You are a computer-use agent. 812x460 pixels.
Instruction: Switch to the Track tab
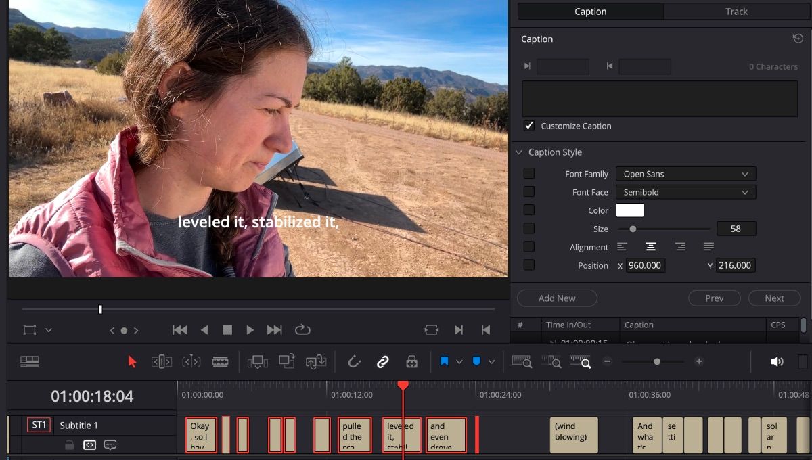pyautogui.click(x=736, y=11)
